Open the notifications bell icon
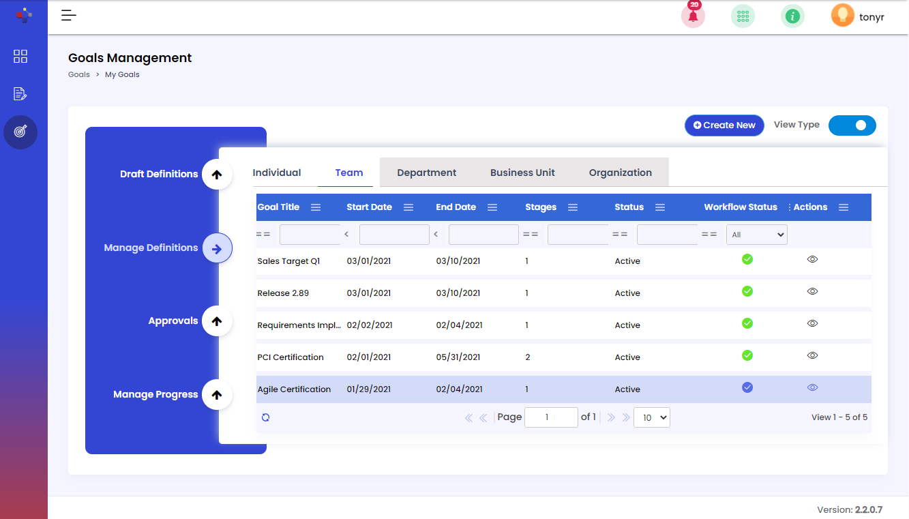909x519 pixels. 693,16
